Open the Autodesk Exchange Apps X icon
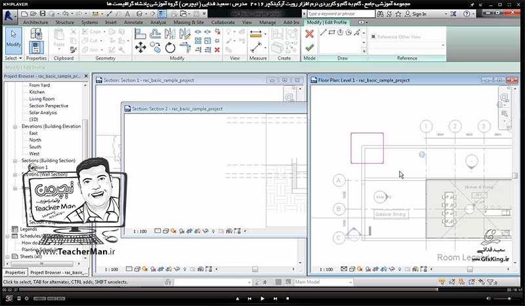The height and width of the screenshot is (306, 525). tap(453, 14)
